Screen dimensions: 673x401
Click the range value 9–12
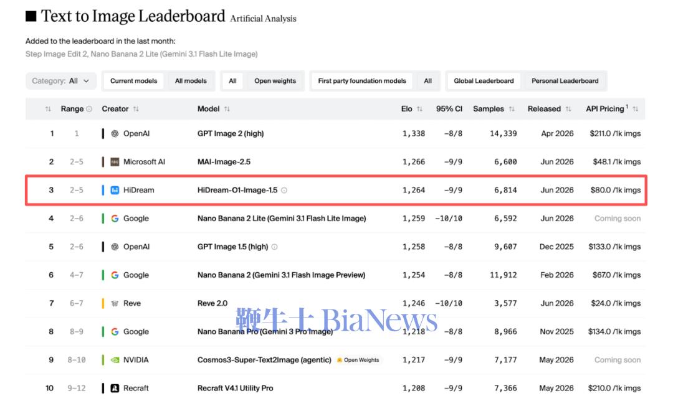pyautogui.click(x=77, y=388)
